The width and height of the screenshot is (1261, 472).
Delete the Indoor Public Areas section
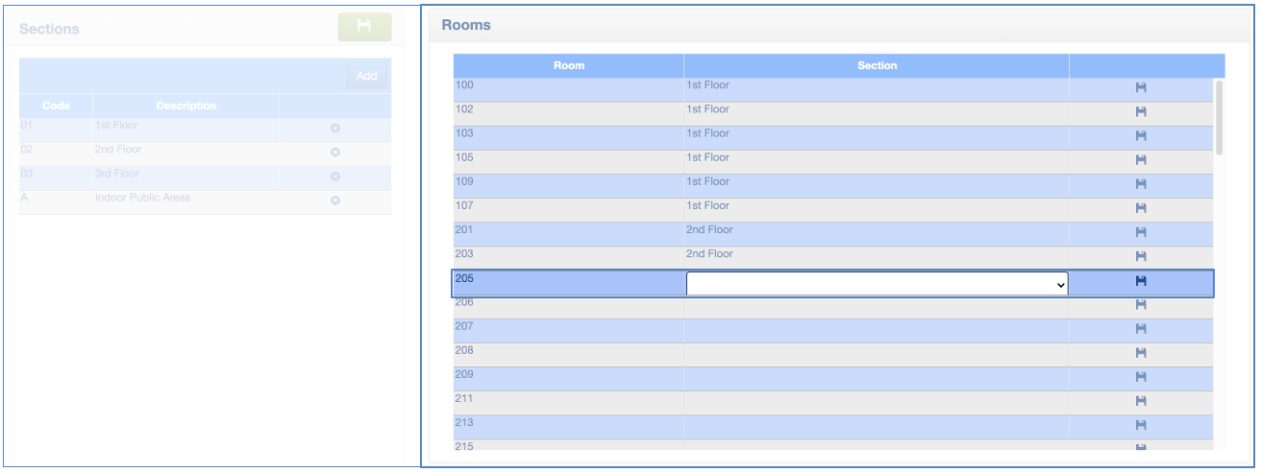[x=335, y=201]
